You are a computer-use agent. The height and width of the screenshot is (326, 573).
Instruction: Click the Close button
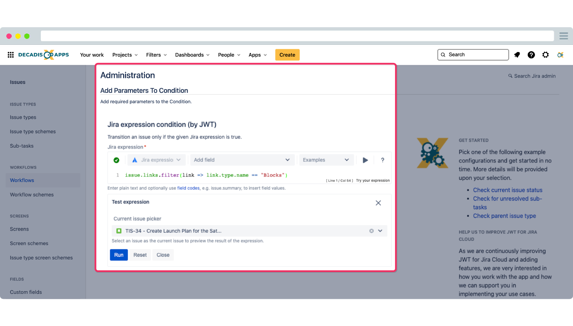163,255
